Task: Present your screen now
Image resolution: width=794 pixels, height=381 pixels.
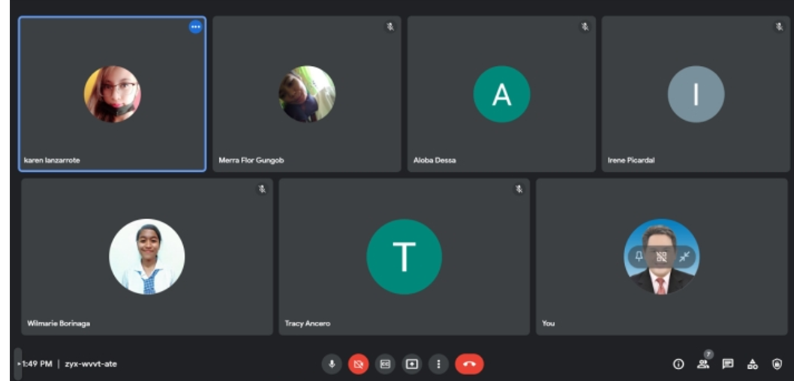Action: 412,364
